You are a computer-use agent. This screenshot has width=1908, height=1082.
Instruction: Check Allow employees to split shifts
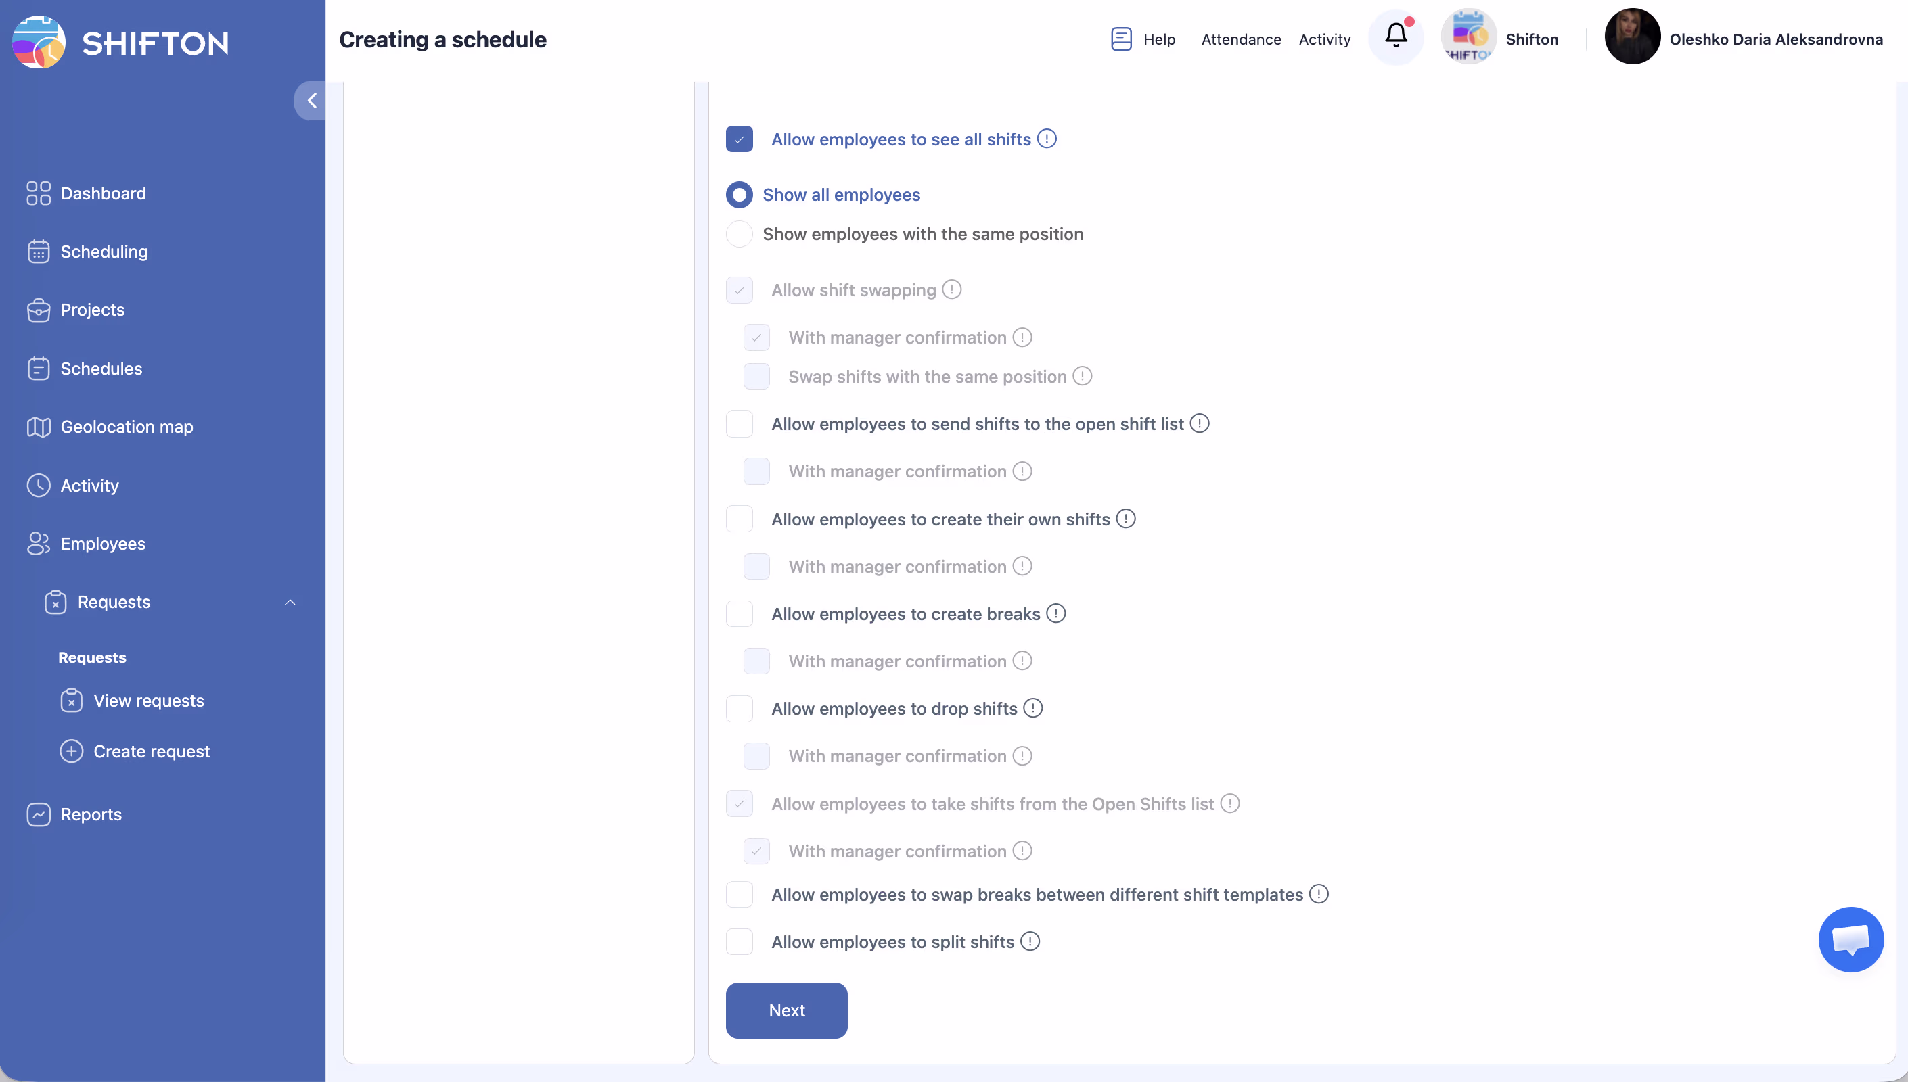click(739, 941)
